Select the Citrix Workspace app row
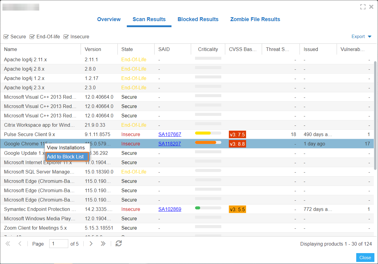378x264 pixels. click(187, 125)
